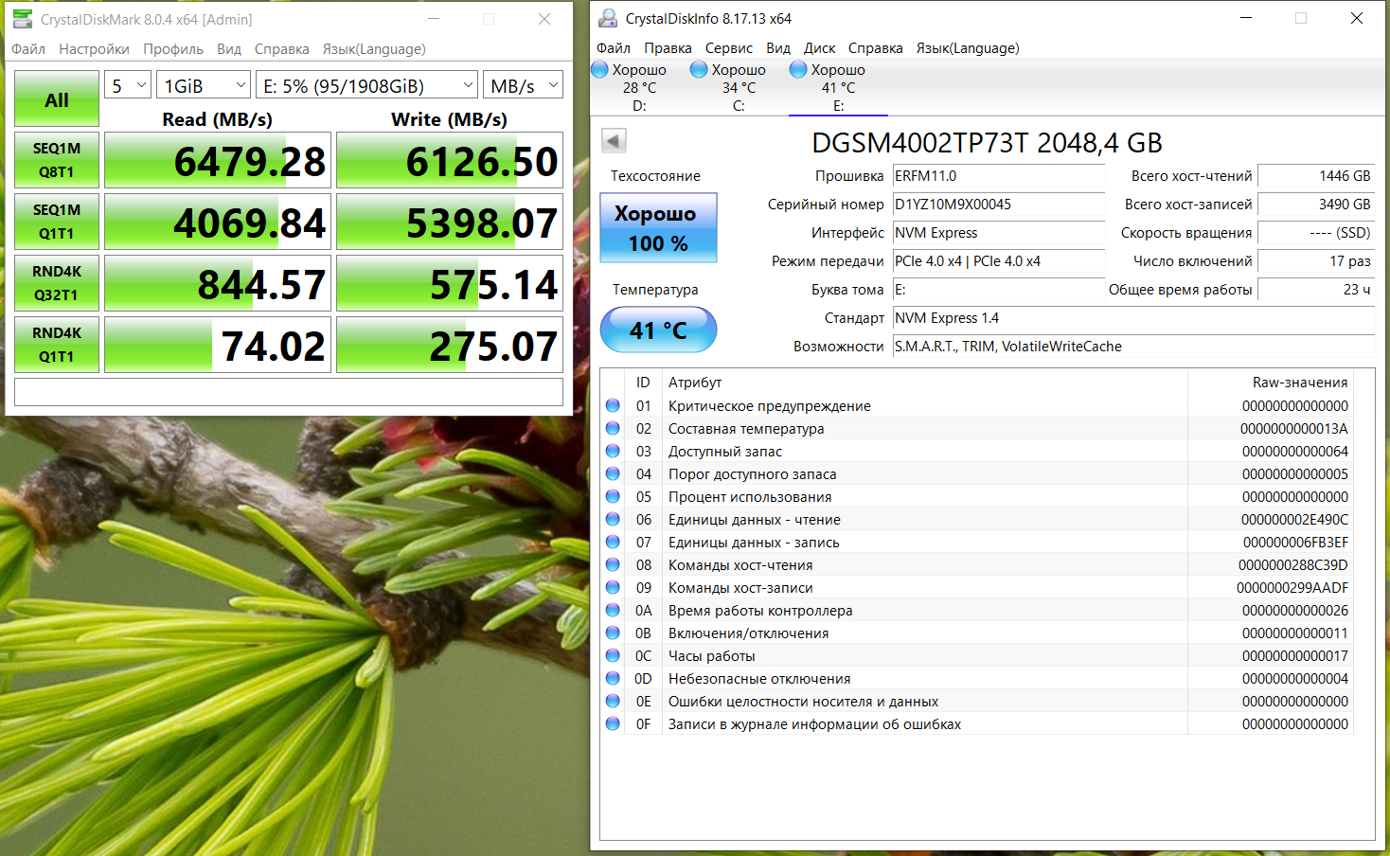Viewport: 1390px width, 856px height.
Task: Click the 41 °C temperature button
Action: pos(658,330)
